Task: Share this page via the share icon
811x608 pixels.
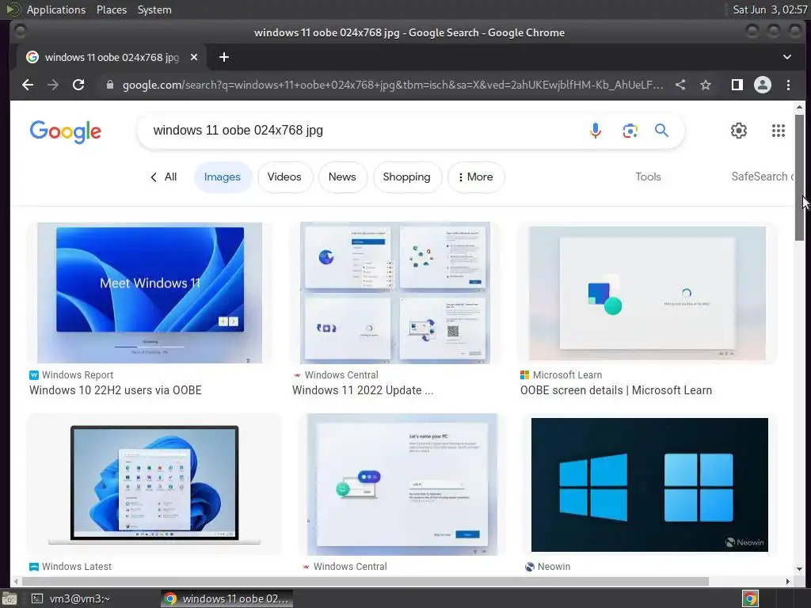Action: click(680, 85)
